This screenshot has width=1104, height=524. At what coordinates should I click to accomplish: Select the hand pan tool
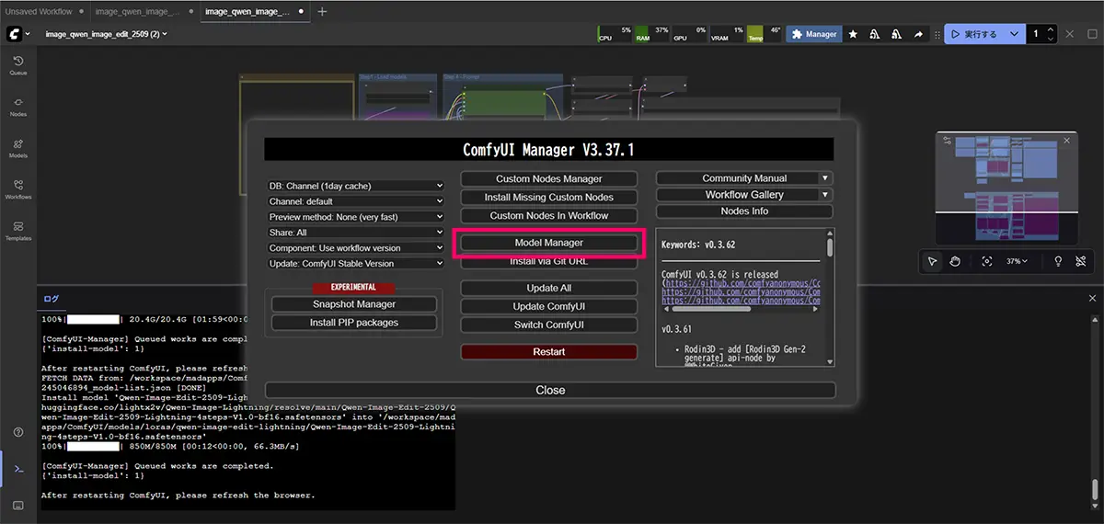pyautogui.click(x=955, y=261)
